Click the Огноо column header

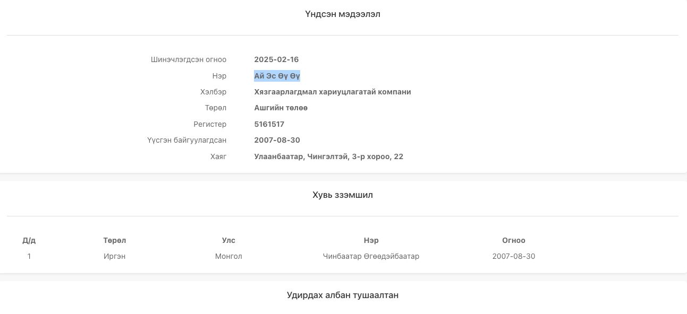click(x=514, y=240)
